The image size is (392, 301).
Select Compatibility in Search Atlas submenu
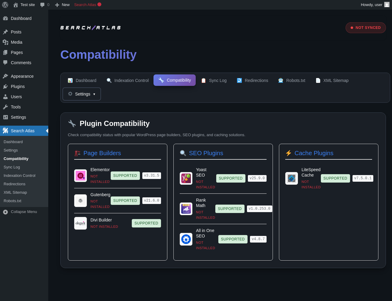[x=16, y=159]
